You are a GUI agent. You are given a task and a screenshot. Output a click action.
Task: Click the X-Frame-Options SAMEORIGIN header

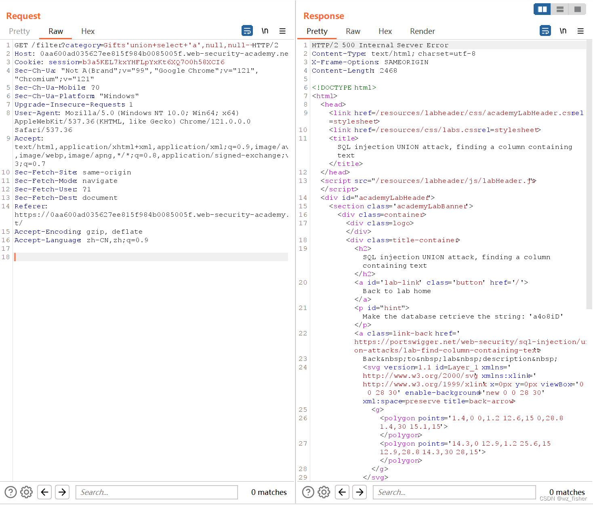coord(370,62)
